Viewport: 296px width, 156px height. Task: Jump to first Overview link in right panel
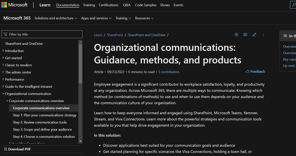(x=289, y=47)
